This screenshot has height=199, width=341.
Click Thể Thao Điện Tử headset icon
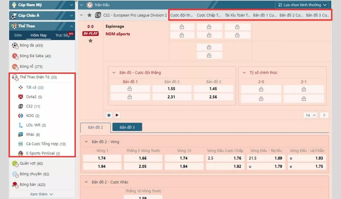tap(15, 77)
